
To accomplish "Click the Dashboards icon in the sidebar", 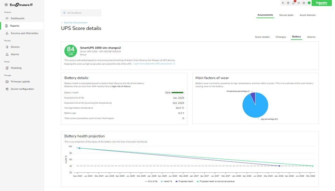I will click(7, 18).
